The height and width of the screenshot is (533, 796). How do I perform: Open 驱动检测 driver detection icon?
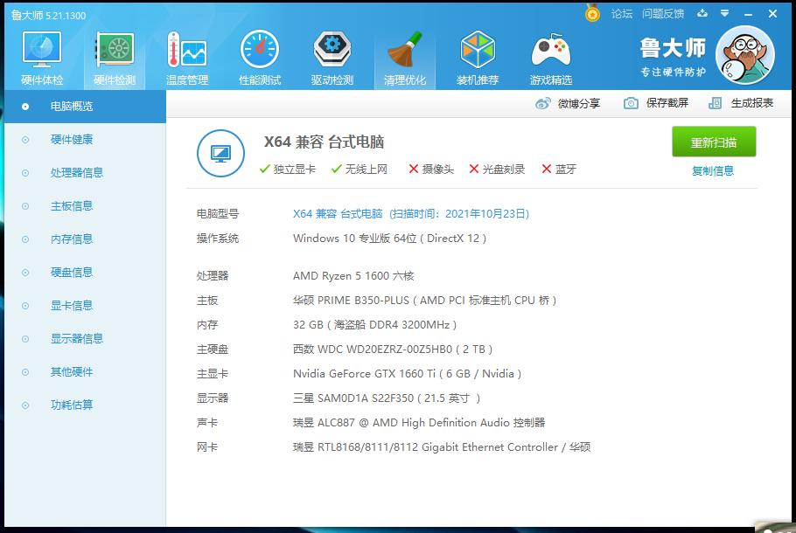(332, 58)
